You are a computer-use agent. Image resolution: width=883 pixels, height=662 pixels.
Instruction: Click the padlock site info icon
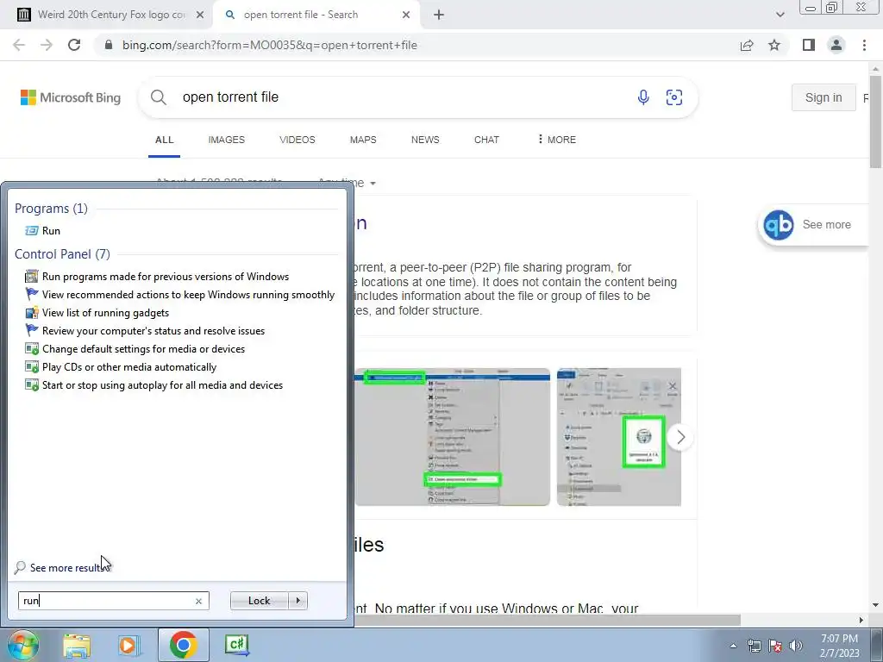click(x=109, y=45)
